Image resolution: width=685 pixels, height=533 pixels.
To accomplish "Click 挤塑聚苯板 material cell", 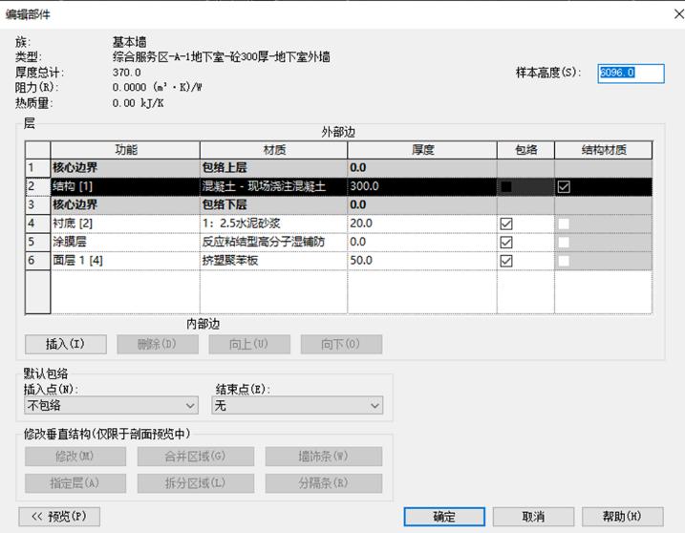I will [x=274, y=261].
